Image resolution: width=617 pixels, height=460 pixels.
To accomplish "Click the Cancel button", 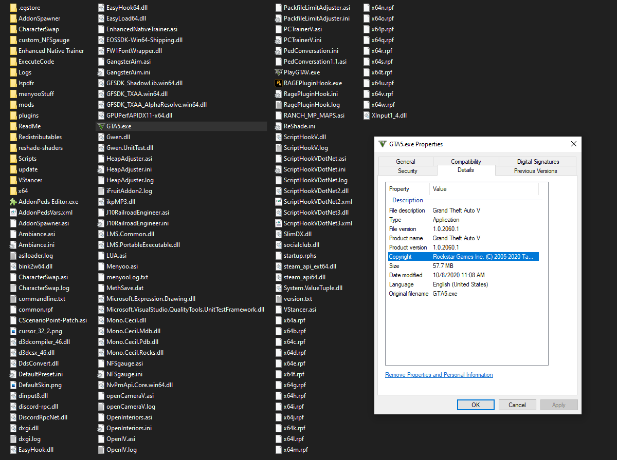I will tap(517, 405).
